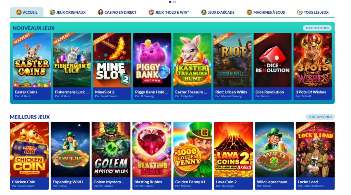Click the Jeux Hold & Win dice icon
The width and height of the screenshot is (351, 195).
(151, 12)
